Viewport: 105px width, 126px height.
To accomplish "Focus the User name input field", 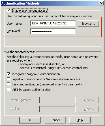I will [53, 23].
